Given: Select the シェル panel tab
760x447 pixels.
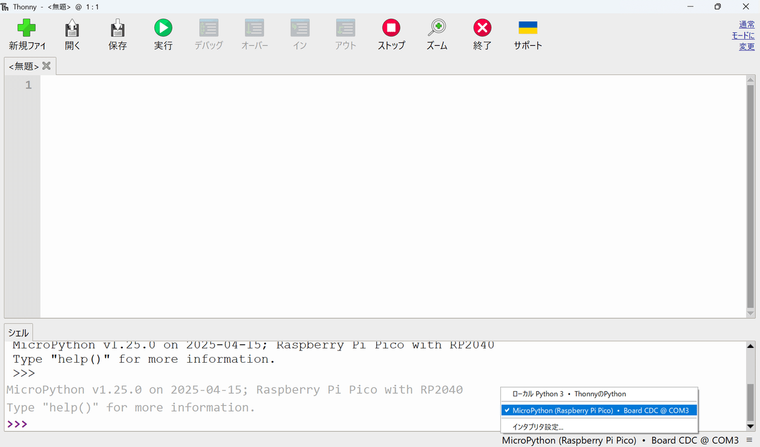Looking at the screenshot, I should tap(18, 333).
